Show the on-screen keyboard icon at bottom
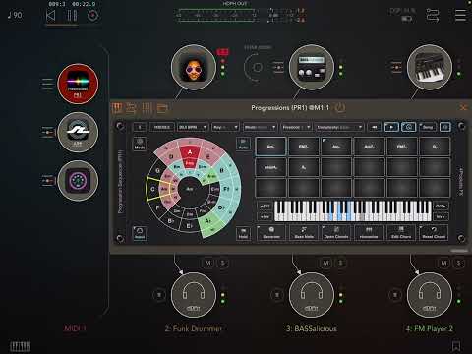 pyautogui.click(x=20, y=346)
